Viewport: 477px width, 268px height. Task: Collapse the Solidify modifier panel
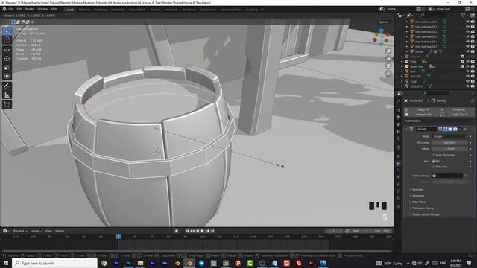(x=406, y=129)
